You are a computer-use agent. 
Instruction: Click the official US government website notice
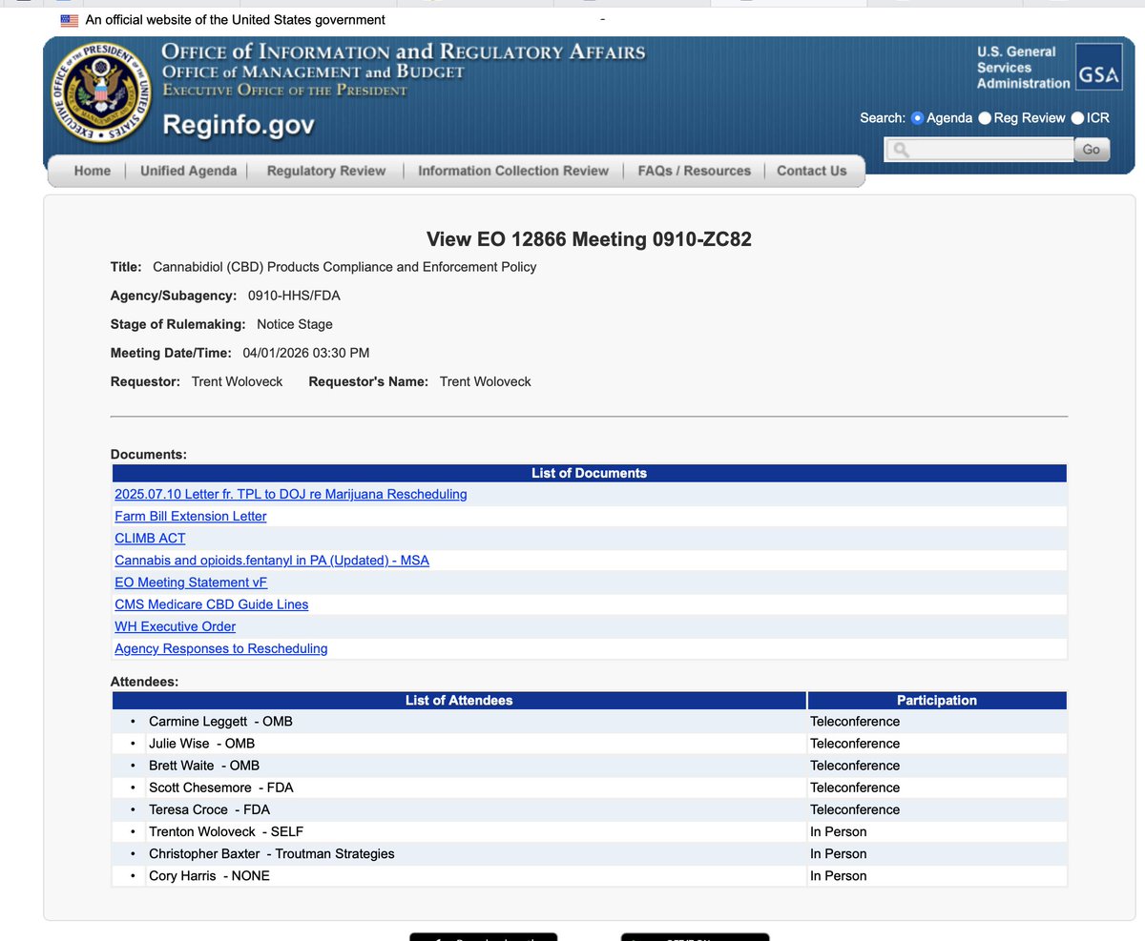coord(236,20)
